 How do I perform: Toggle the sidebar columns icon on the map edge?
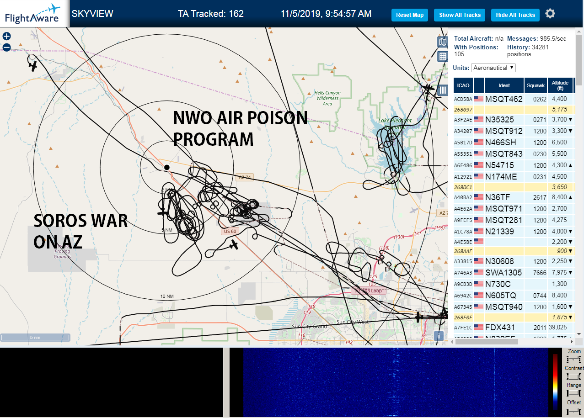point(442,90)
